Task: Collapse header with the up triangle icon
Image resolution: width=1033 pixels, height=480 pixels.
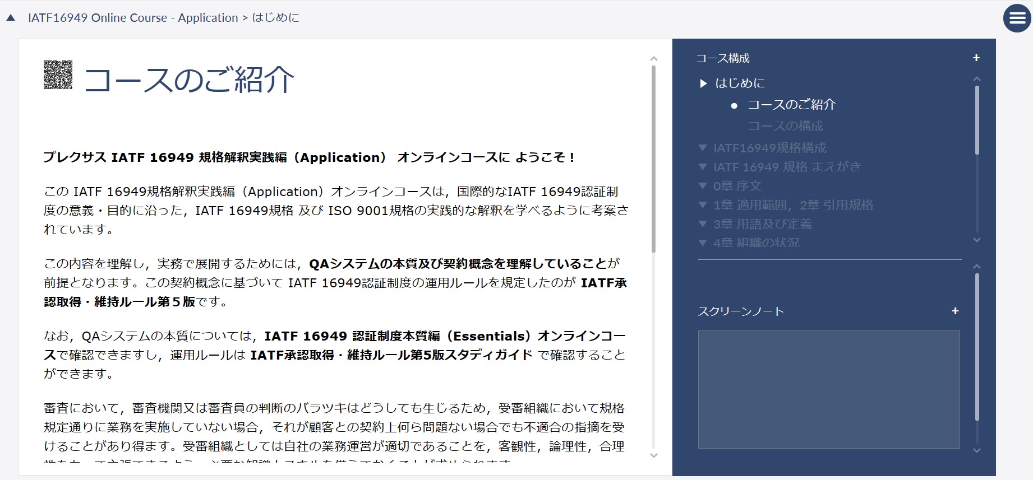Action: tap(11, 18)
